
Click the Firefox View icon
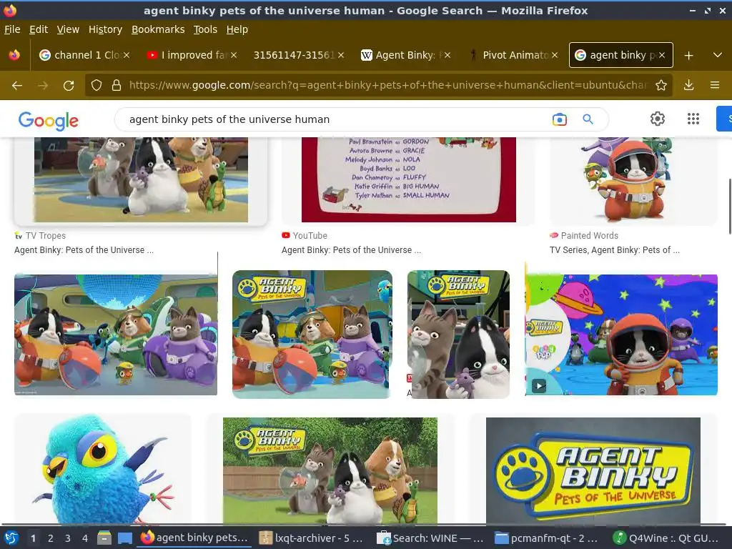pyautogui.click(x=14, y=55)
